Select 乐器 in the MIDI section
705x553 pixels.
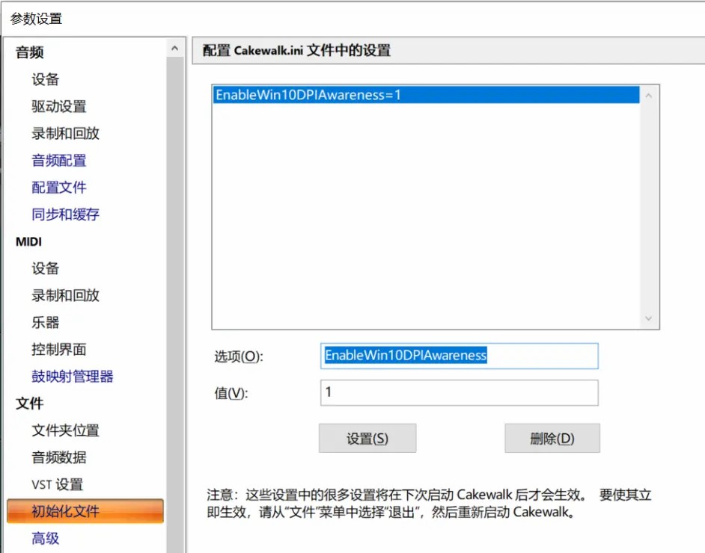click(x=46, y=322)
